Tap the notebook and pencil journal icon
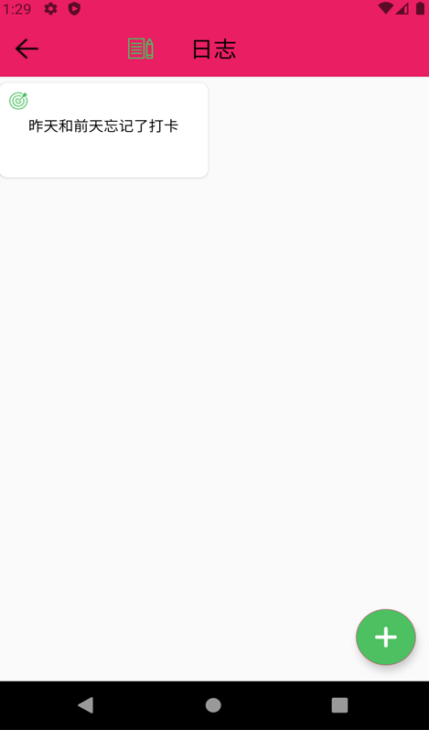The height and width of the screenshot is (730, 429). click(141, 49)
